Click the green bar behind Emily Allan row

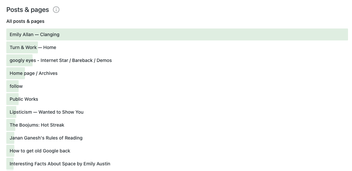(177, 34)
